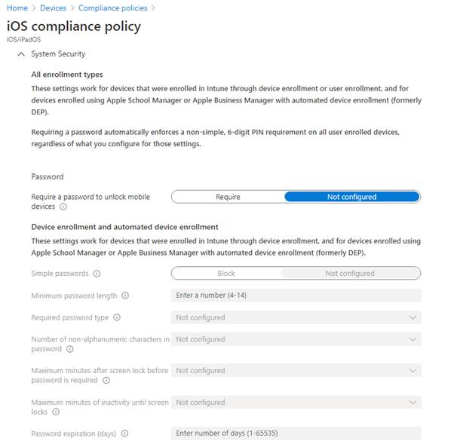This screenshot has width=454, height=444.
Task: Click info icon for require password to unlock
Action: click(x=63, y=207)
